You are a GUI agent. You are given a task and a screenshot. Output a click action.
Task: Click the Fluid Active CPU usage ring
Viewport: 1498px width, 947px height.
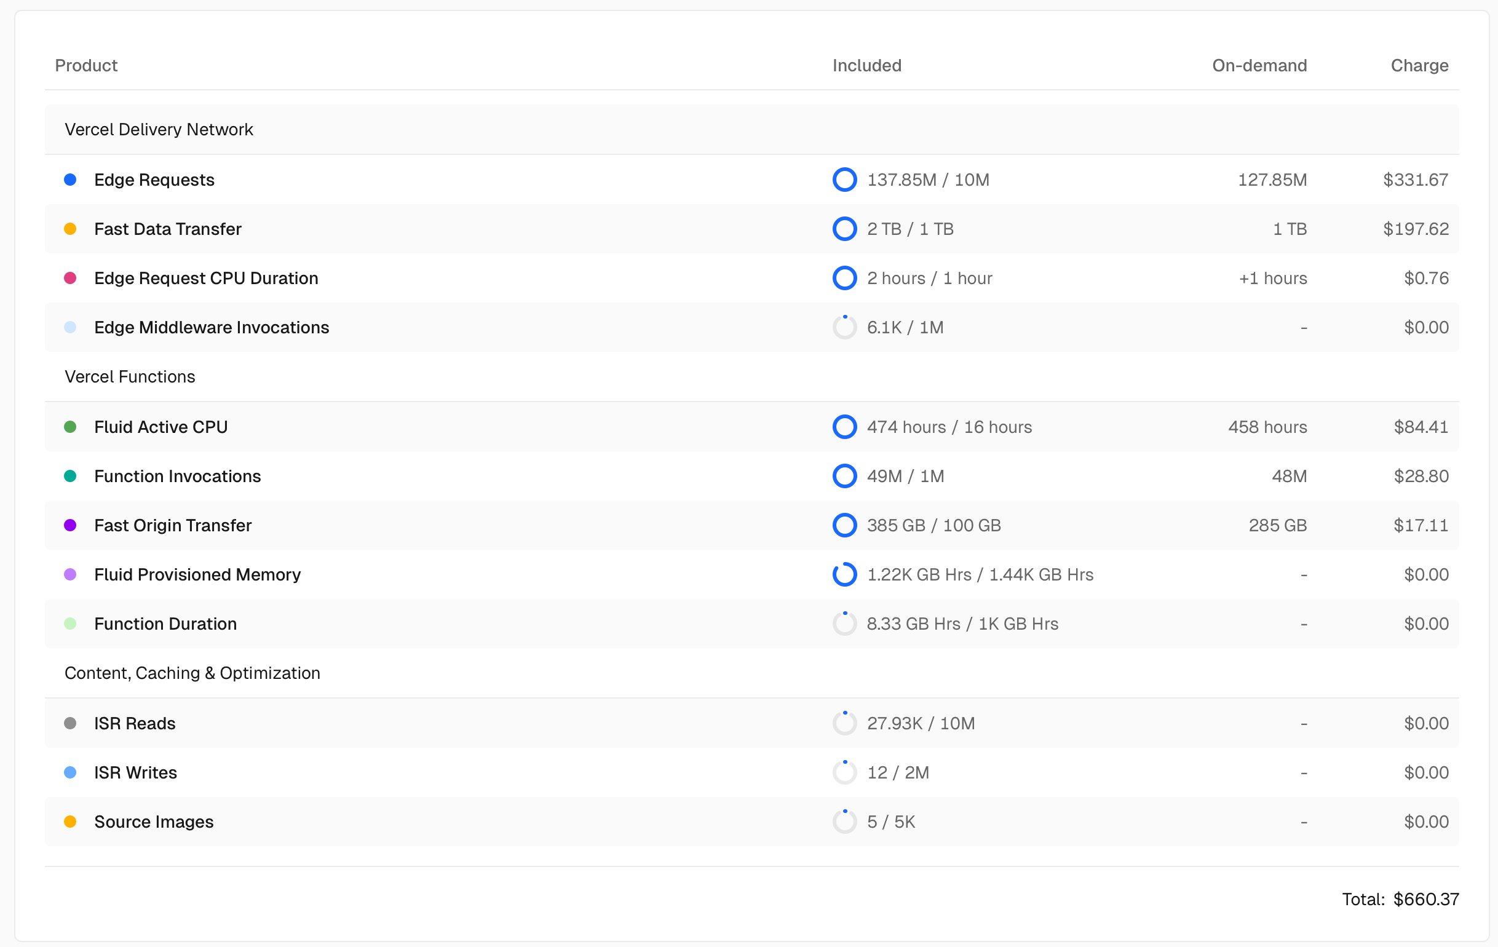[844, 427]
